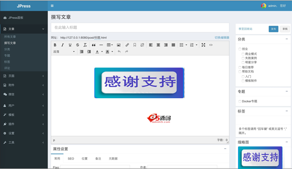292x169 pixels.
Task: Click the article title input field
Action: [x=140, y=27]
